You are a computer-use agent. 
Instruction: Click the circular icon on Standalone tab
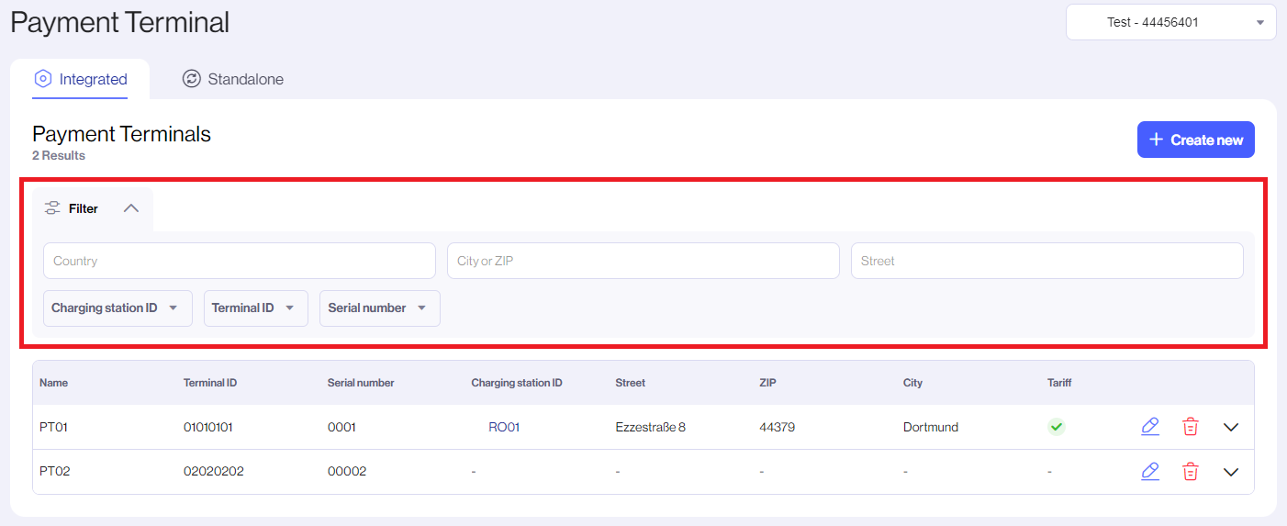click(x=191, y=79)
